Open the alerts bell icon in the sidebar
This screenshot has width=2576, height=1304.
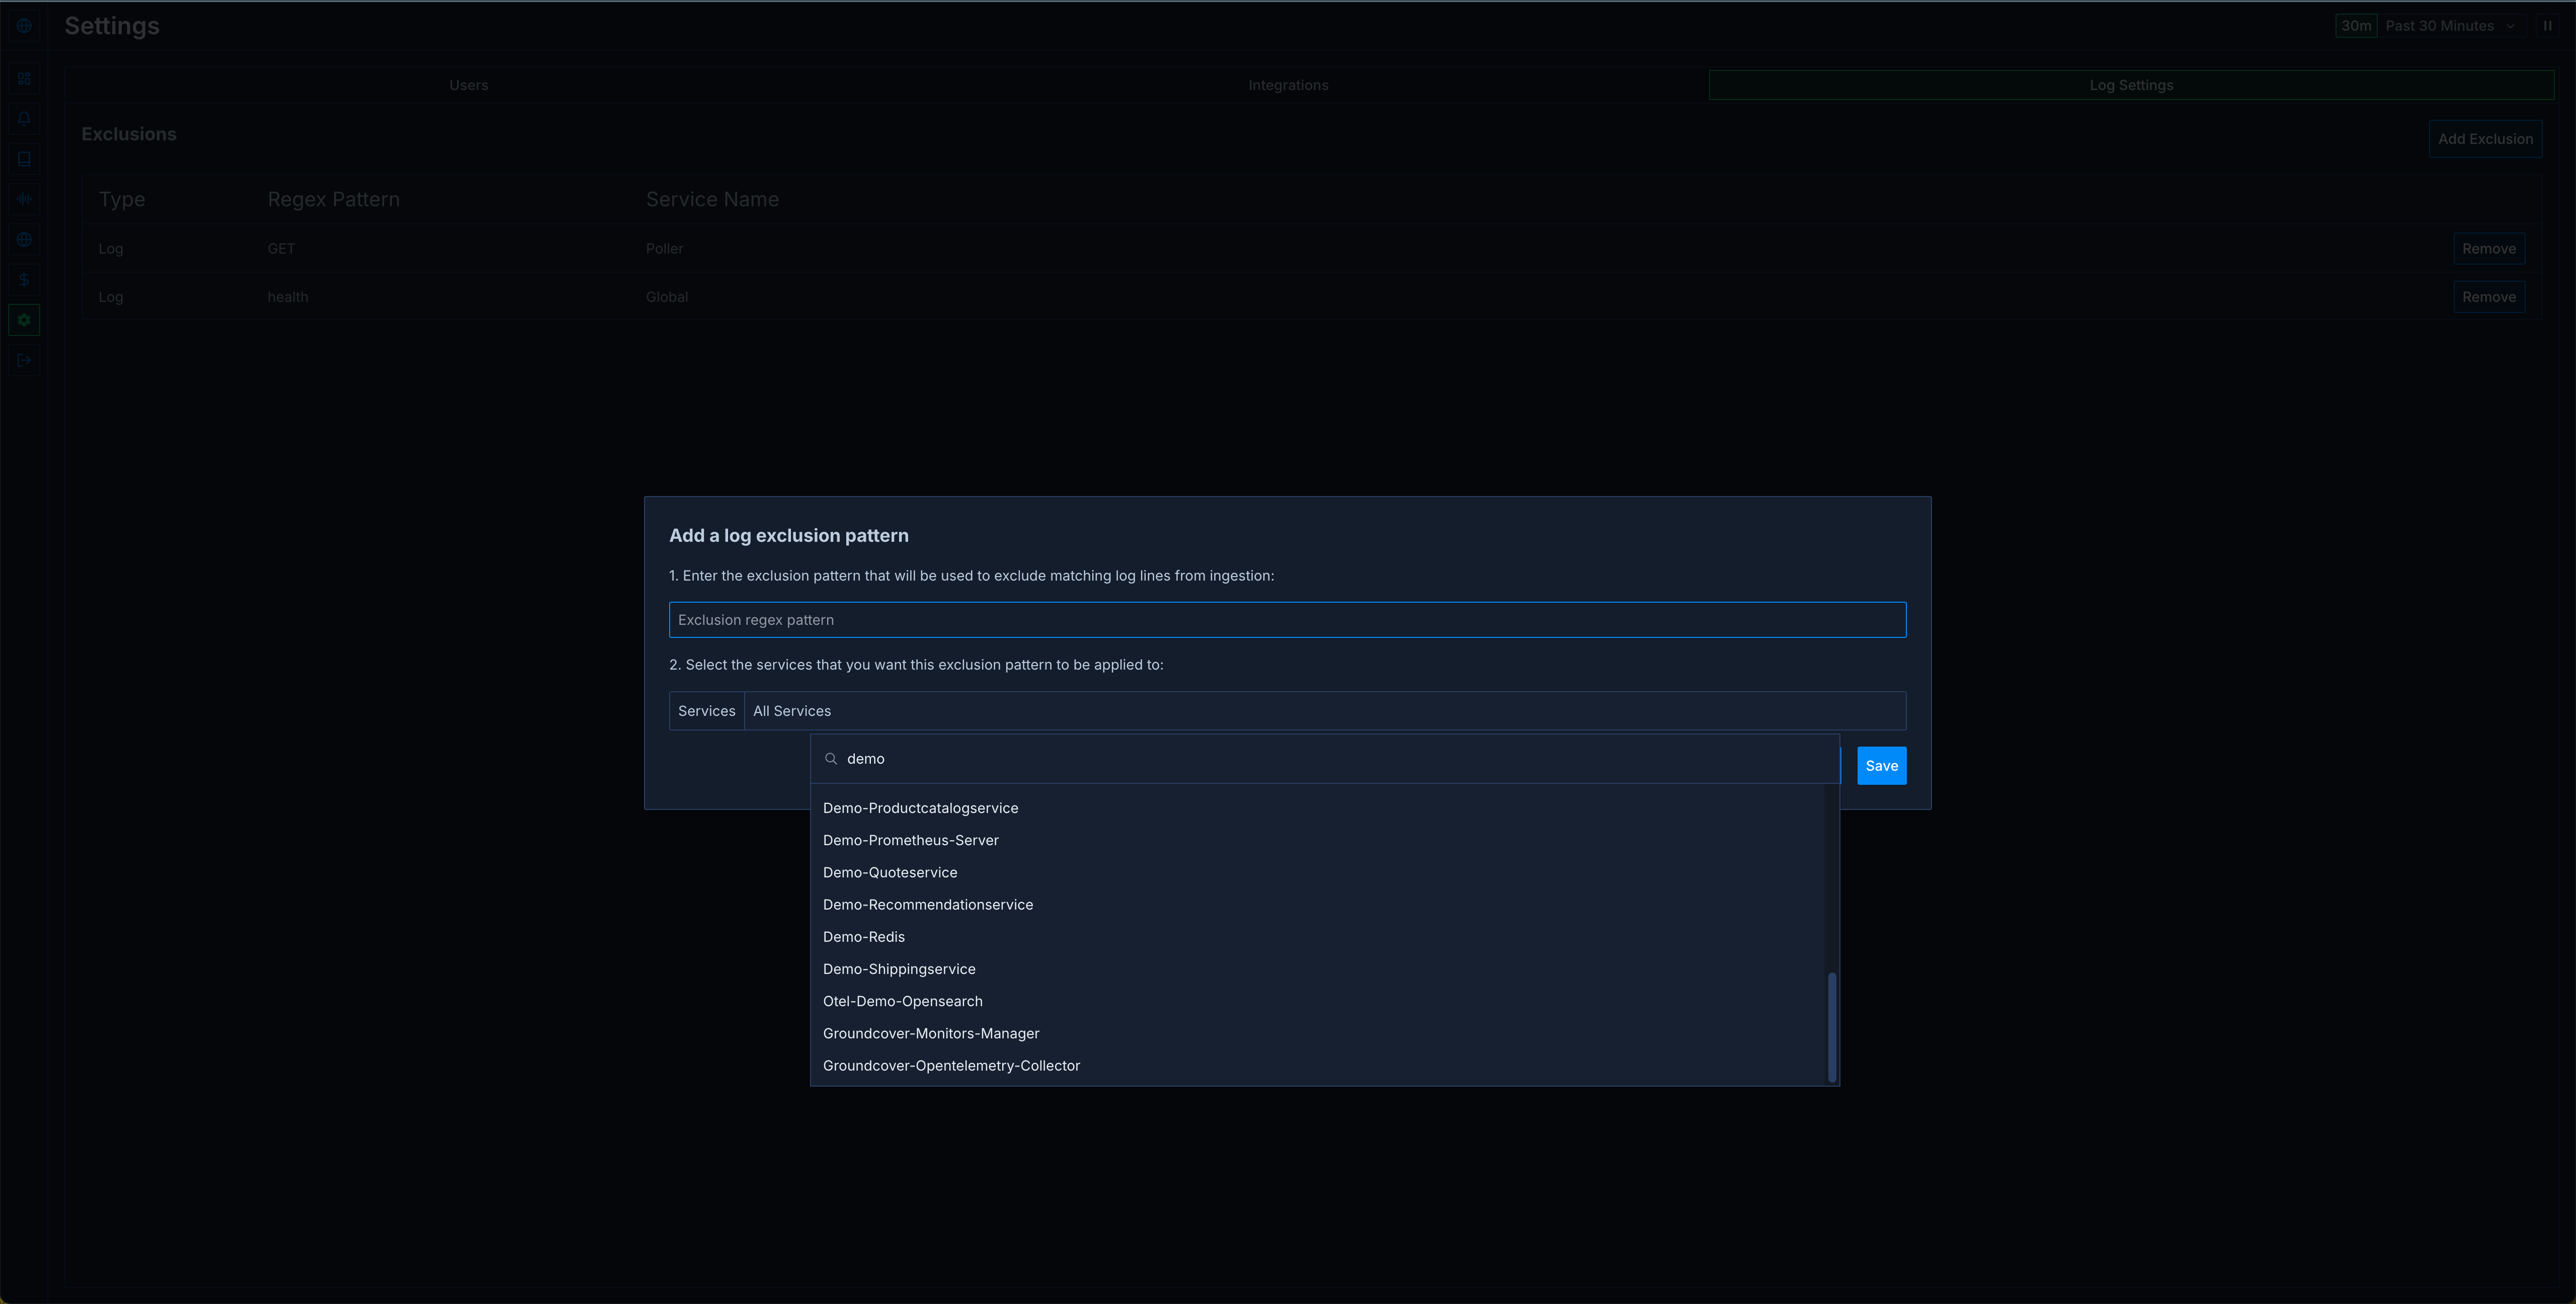(24, 118)
